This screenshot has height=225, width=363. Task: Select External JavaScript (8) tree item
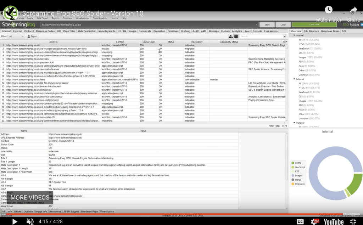[309, 92]
